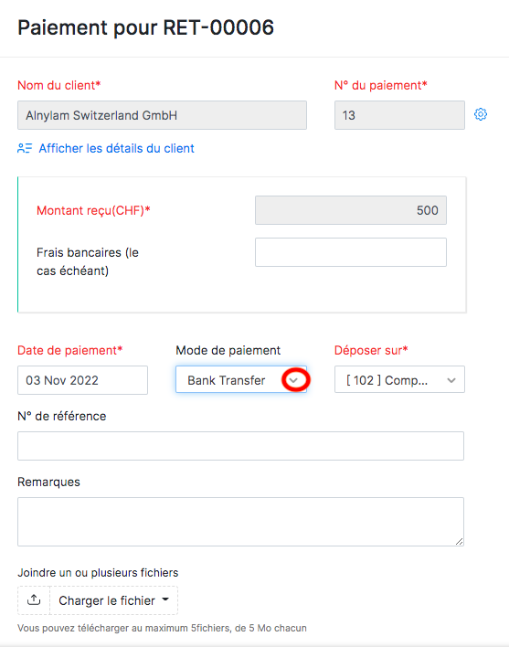The width and height of the screenshot is (509, 647).
Task: Open the Date de paiement date field
Action: pyautogui.click(x=82, y=380)
